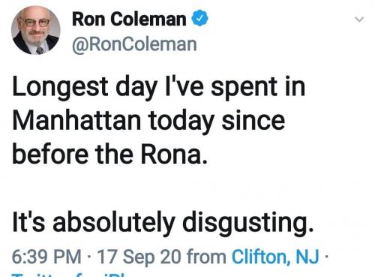Image resolution: width=375 pixels, height=277 pixels.
Task: Click the blue verified badge icon
Action: [199, 19]
